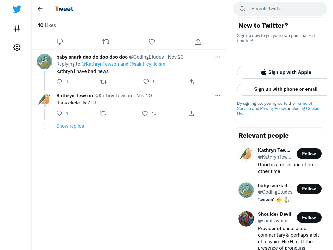Open the Explore hashtag icon
Image resolution: width=333 pixels, height=250 pixels.
tap(17, 28)
